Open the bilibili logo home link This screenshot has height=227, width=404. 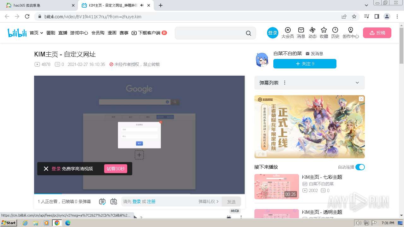17,33
